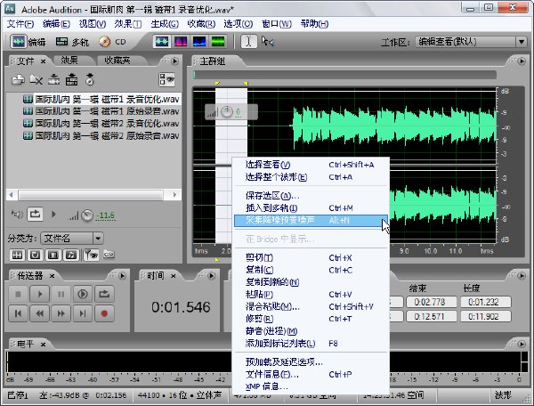Viewport: 534px width, 406px height.
Task: Toggle show video files filter button
Action: (x=53, y=255)
